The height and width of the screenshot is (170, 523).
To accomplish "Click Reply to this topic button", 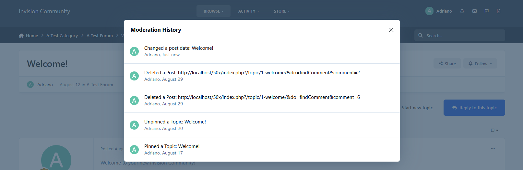I will [x=474, y=108].
